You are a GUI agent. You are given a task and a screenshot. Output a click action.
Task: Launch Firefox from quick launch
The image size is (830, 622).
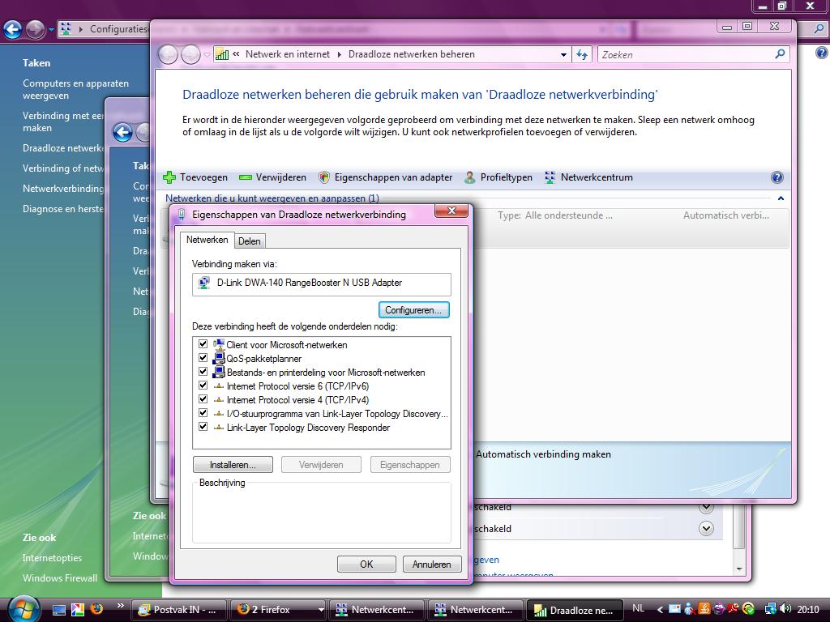96,610
